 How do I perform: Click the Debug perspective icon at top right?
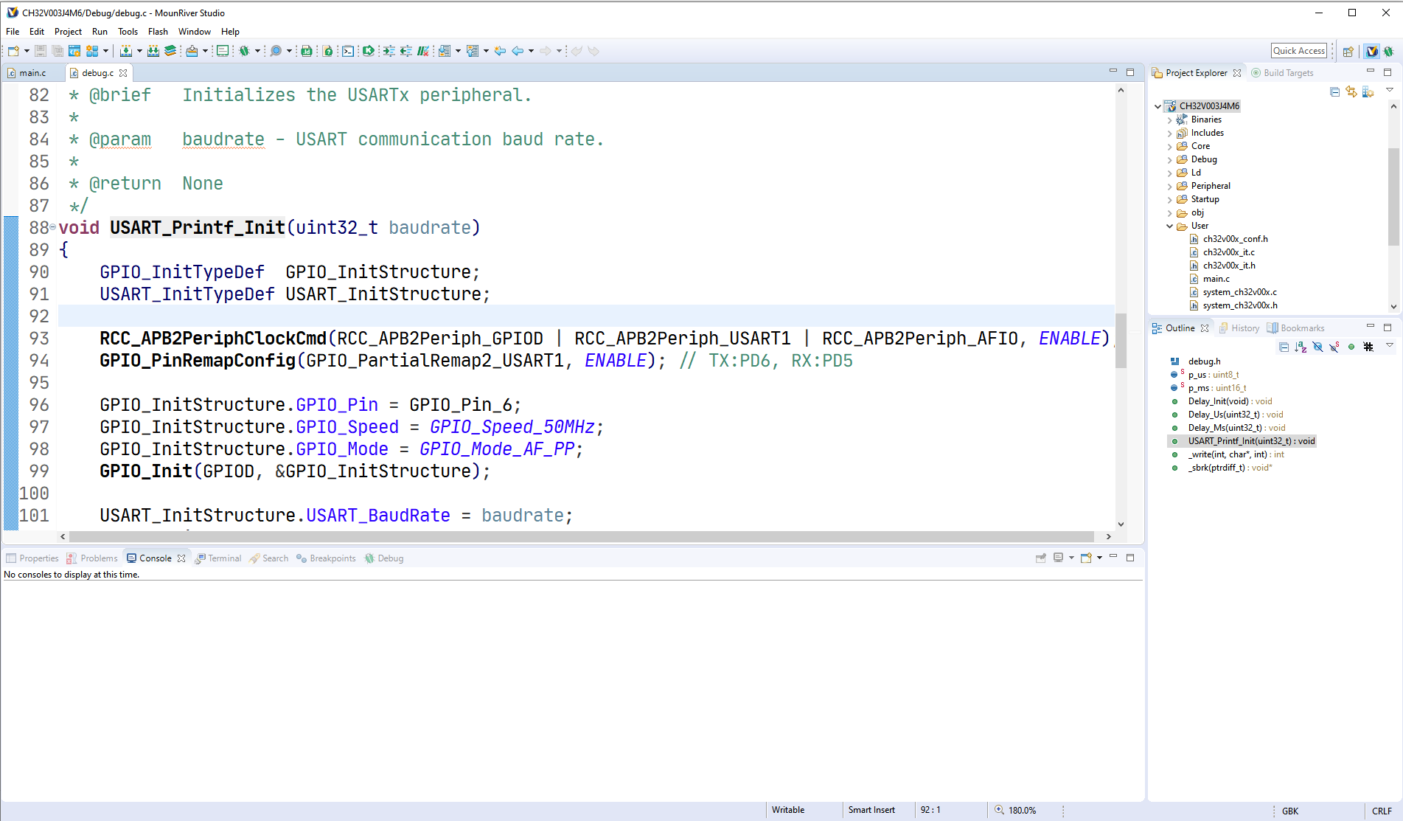[1388, 51]
